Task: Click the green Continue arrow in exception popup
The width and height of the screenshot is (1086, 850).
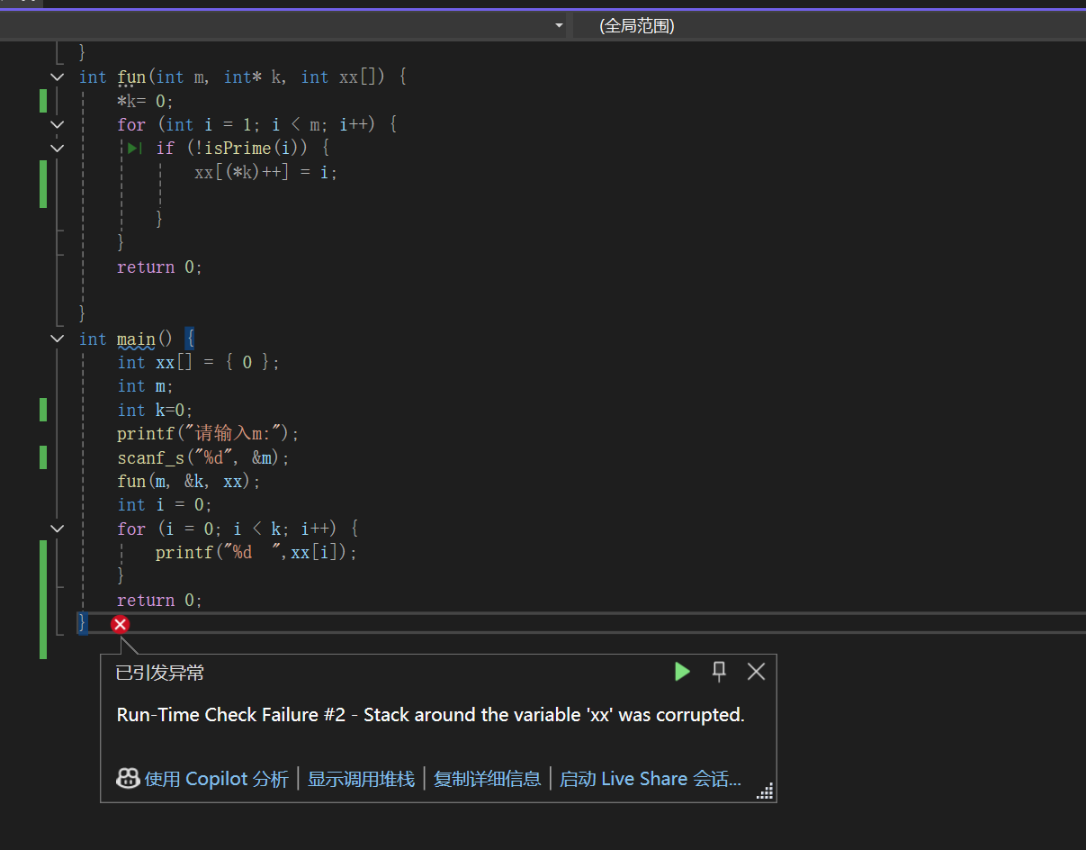Action: (x=682, y=671)
